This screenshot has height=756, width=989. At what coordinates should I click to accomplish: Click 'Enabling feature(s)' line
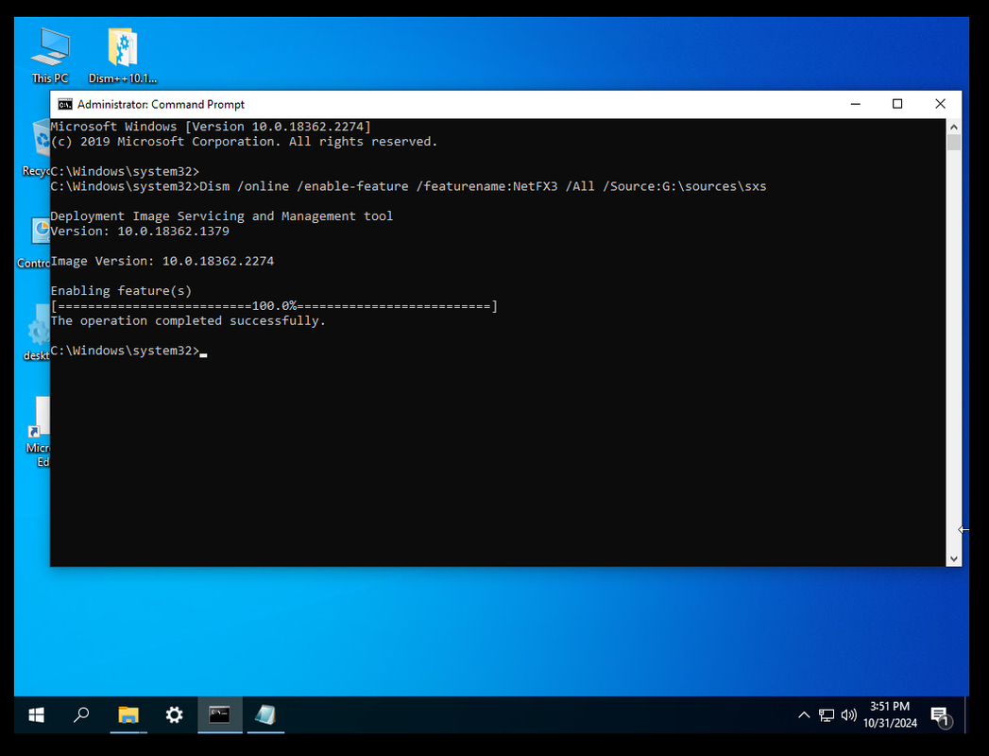(121, 291)
